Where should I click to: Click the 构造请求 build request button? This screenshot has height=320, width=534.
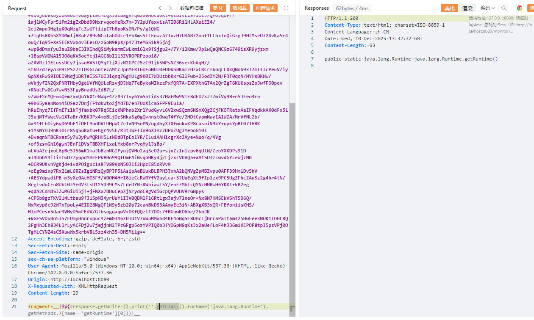tap(265, 8)
